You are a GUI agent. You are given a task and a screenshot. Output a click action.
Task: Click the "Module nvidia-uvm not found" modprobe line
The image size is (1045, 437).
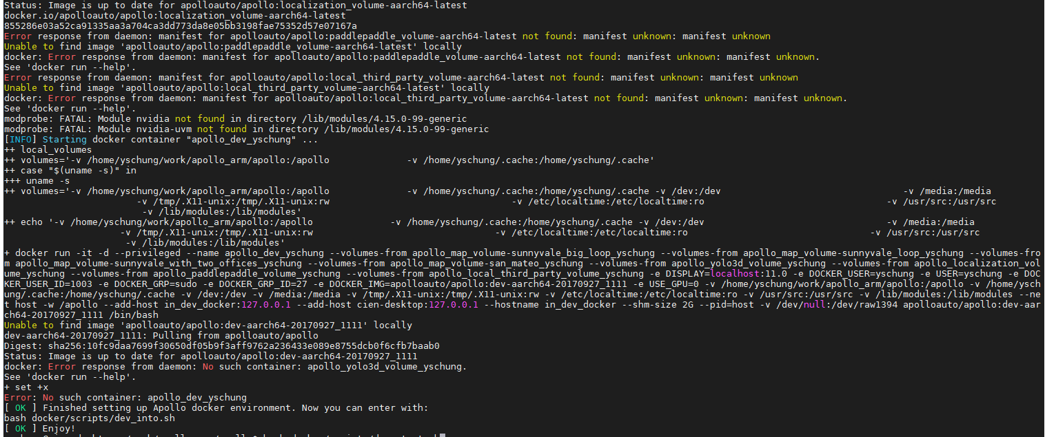246,129
